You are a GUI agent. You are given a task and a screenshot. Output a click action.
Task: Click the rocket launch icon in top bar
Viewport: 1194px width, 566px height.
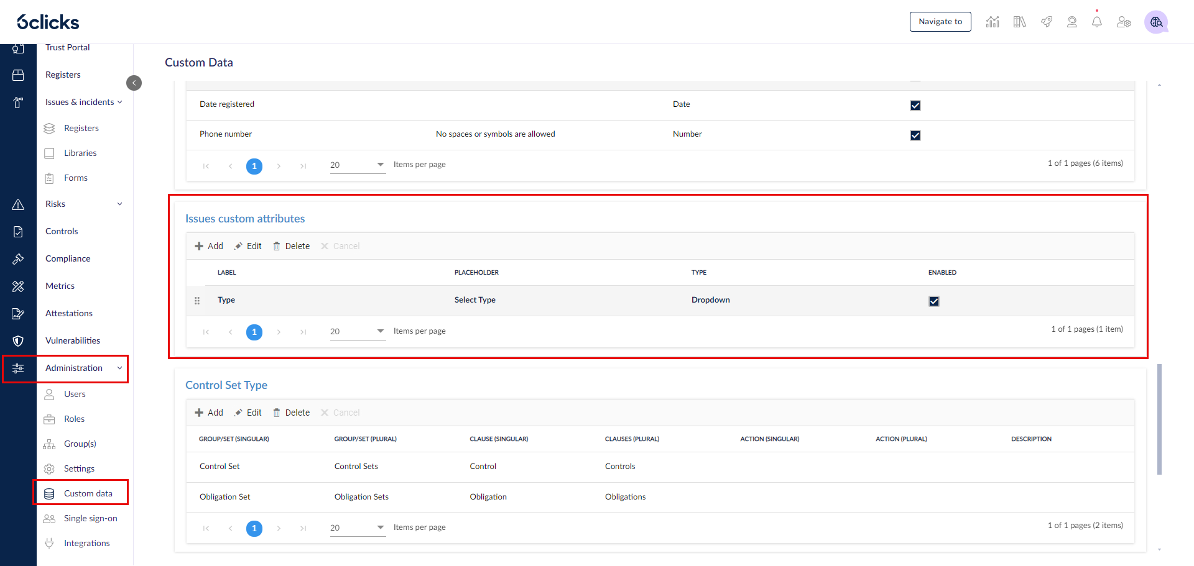tap(1047, 21)
